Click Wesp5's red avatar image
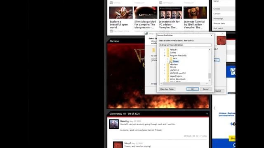The image size is (264, 148). point(118,145)
